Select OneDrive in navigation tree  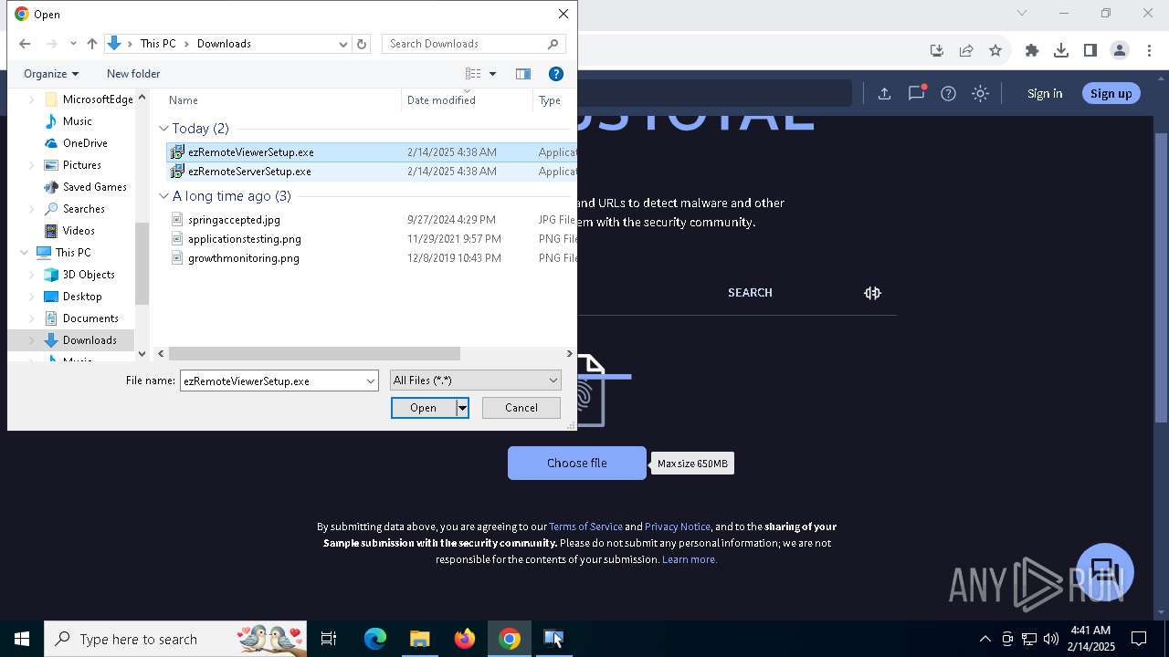click(x=85, y=143)
